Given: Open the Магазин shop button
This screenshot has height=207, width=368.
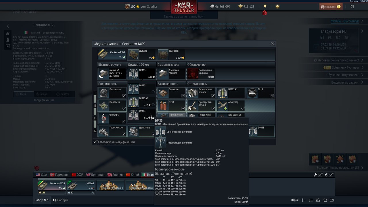Looking at the screenshot, I should pos(331,6).
